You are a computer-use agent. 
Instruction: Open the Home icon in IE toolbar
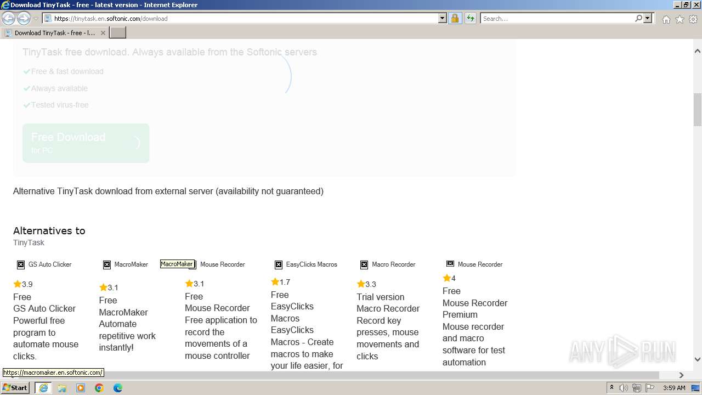(x=666, y=19)
